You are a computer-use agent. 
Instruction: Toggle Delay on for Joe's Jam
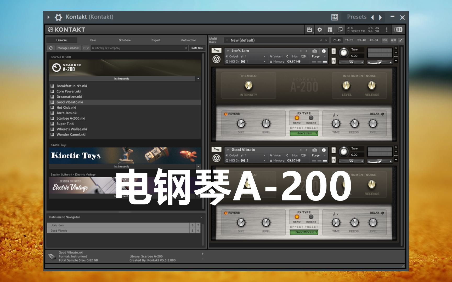pos(383,114)
